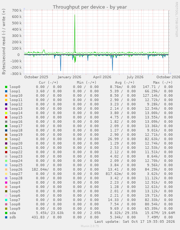Click sda average value 8.32k
The image size is (180, 230).
pos(116,213)
